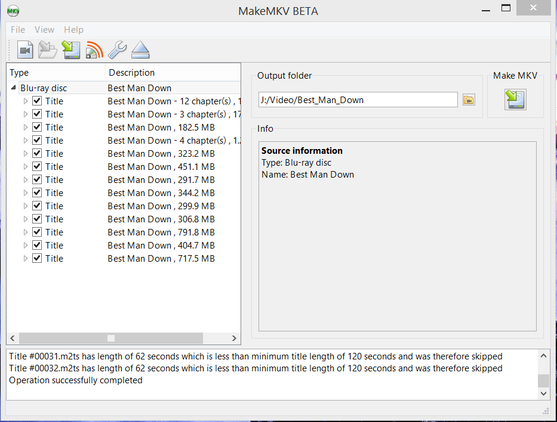Expand the 791.8 MB title row

(x=25, y=232)
